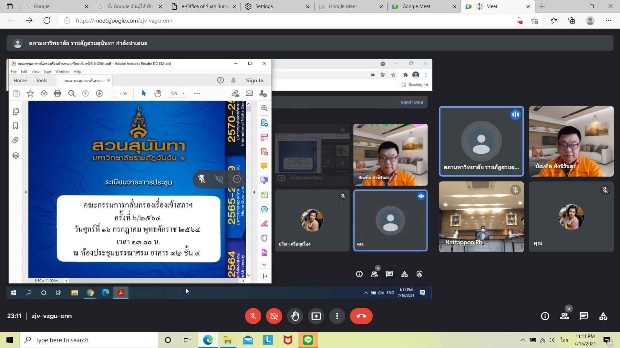Open the new tab button
This screenshot has height=348, width=620.
coord(542,6)
